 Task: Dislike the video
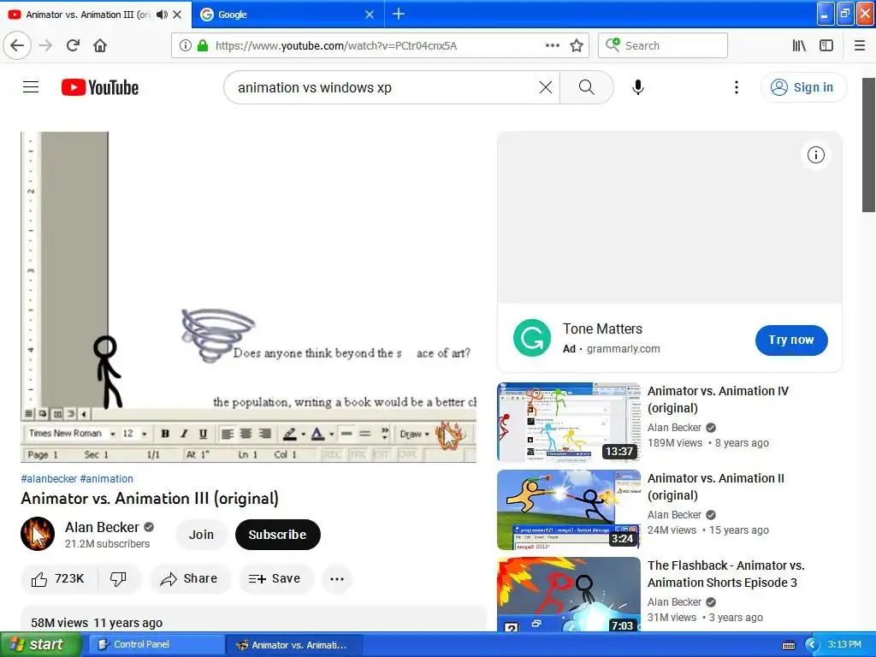(118, 579)
